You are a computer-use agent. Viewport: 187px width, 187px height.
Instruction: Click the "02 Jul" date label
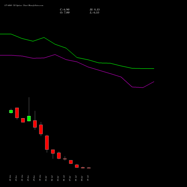click(52, 178)
